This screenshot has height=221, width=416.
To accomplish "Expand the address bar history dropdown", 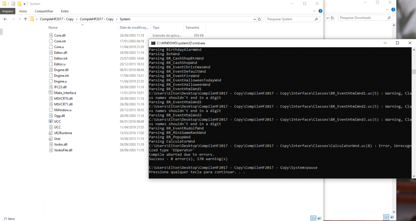I will (254, 19).
